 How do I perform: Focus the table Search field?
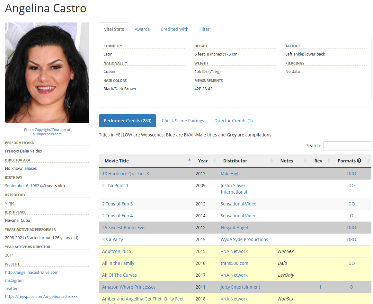[x=347, y=146]
